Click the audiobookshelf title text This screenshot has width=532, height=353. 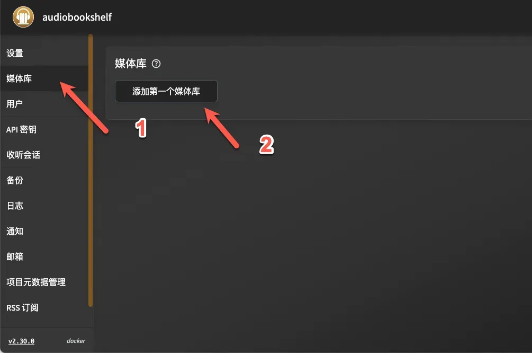click(x=77, y=17)
